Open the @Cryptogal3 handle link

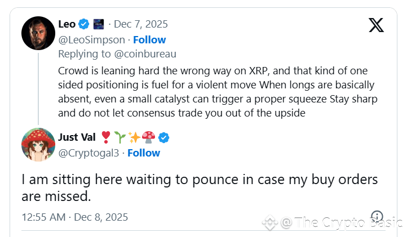[x=89, y=153]
